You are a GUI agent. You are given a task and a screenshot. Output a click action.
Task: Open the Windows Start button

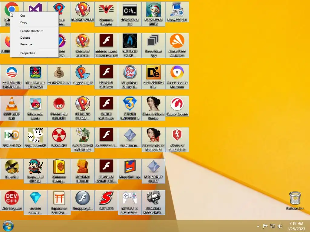8,226
